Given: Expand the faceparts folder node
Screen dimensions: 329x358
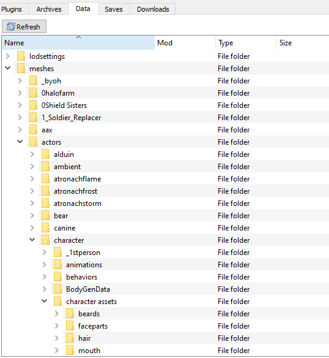Looking at the screenshot, I should pos(57,326).
